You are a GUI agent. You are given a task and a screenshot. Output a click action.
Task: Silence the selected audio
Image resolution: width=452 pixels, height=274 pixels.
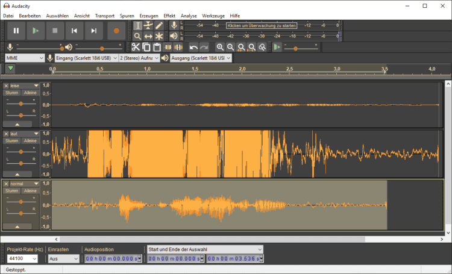(x=178, y=47)
